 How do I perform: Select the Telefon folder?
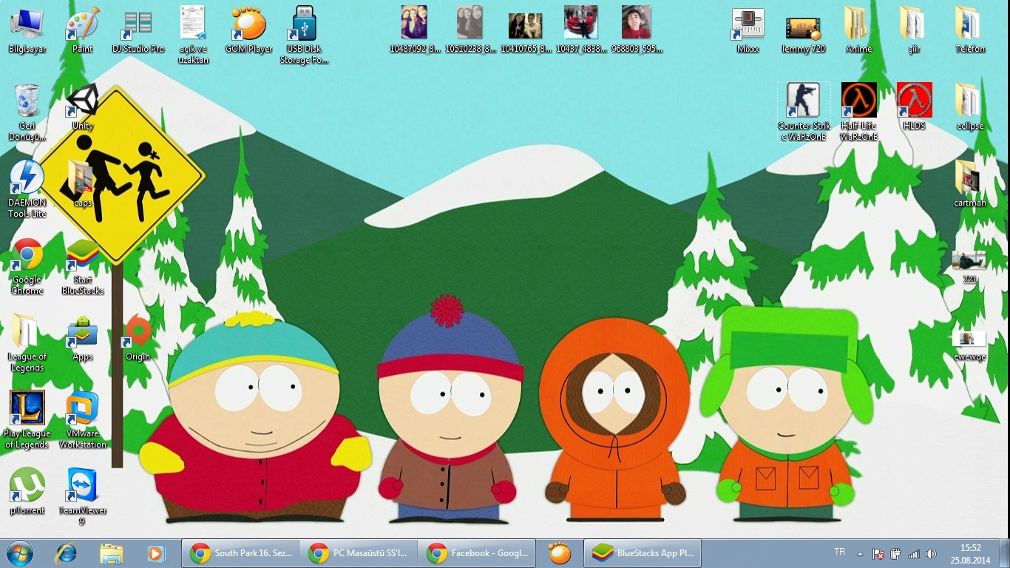(x=969, y=30)
